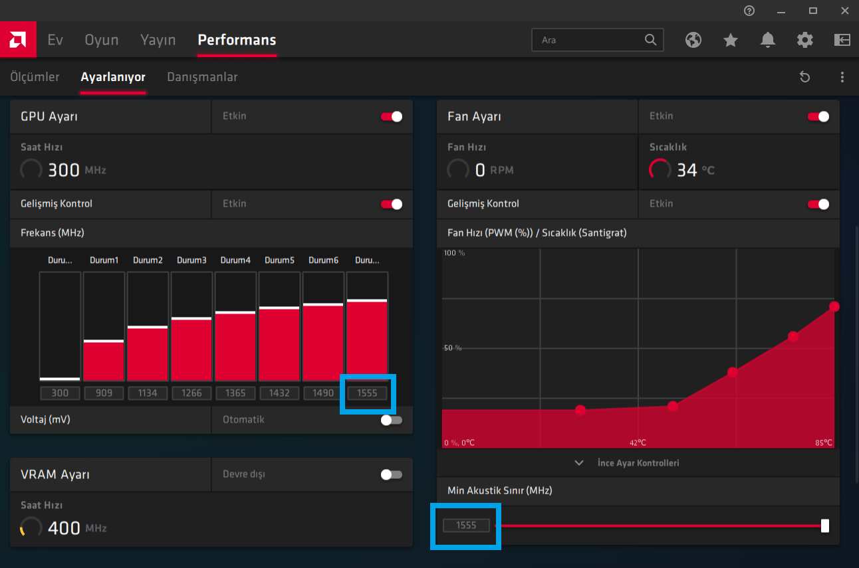Click the 1432 frequency input box
The width and height of the screenshot is (859, 568).
click(x=279, y=393)
